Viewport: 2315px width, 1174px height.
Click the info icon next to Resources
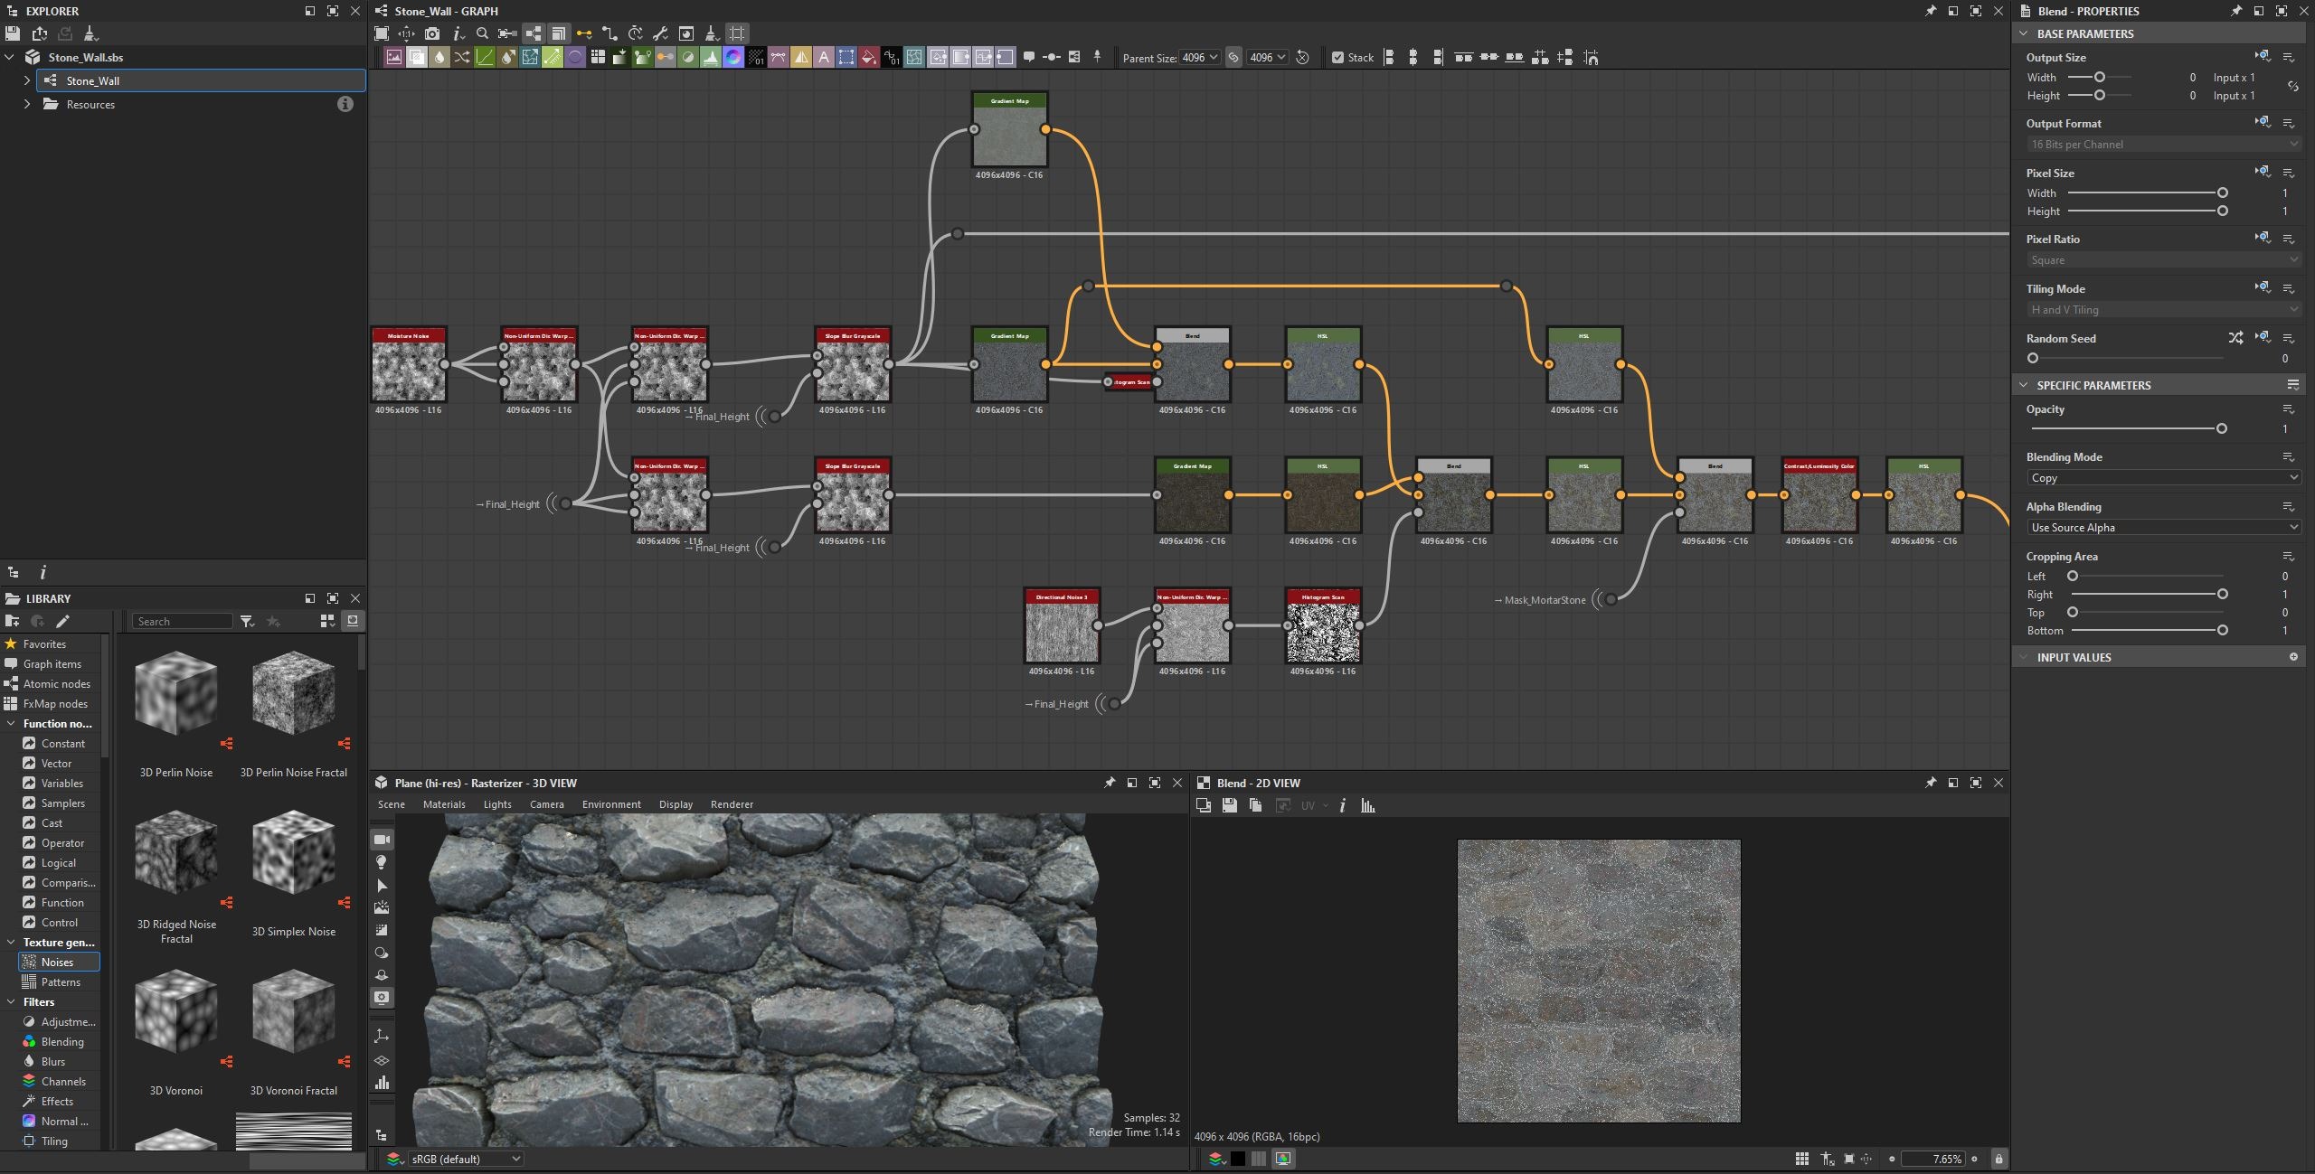345,104
